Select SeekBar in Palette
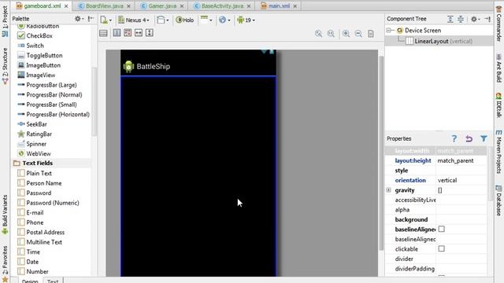 pos(32,124)
